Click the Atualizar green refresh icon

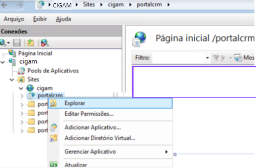pyautogui.click(x=53, y=164)
